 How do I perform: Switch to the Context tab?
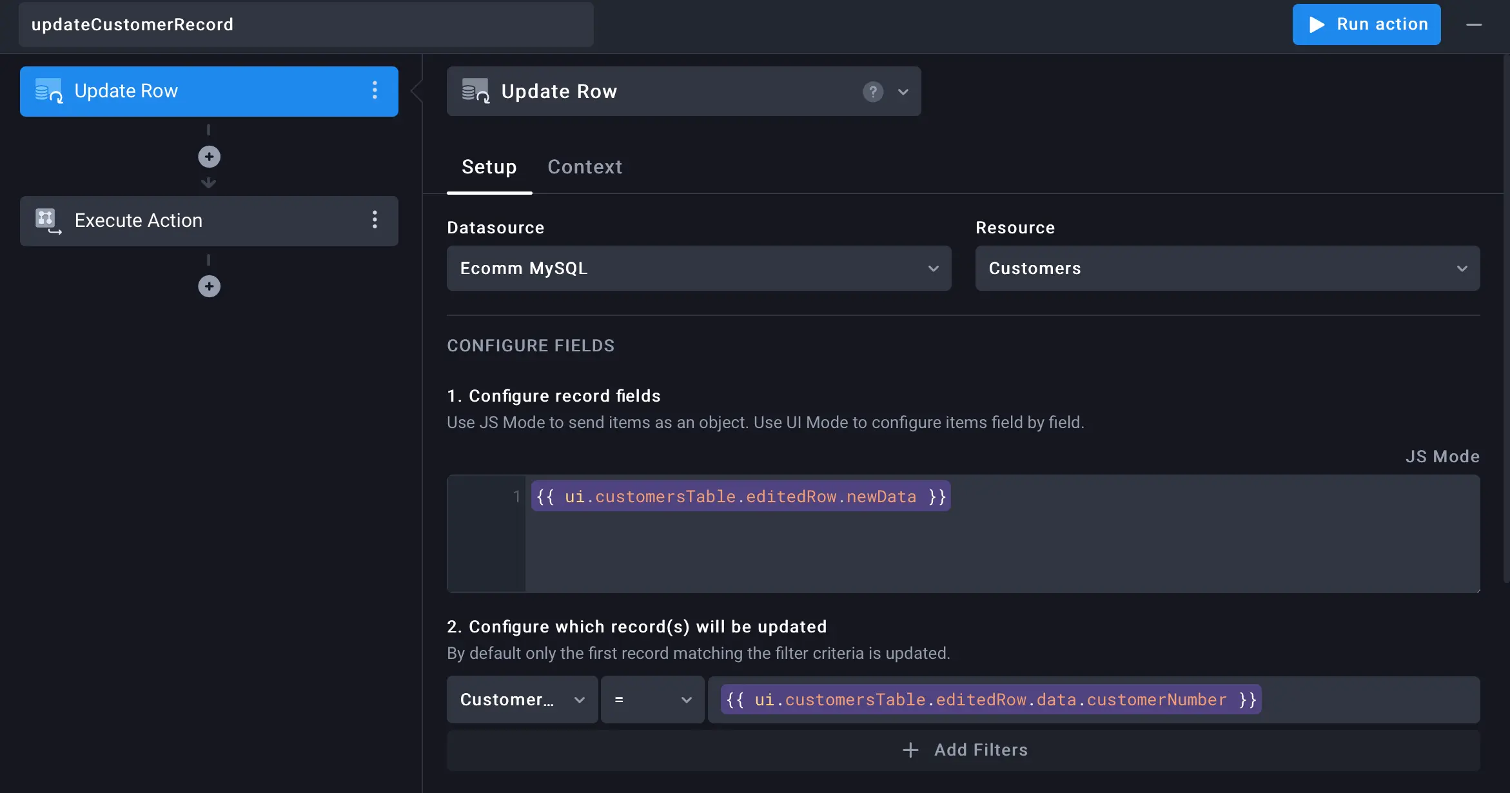tap(585, 167)
